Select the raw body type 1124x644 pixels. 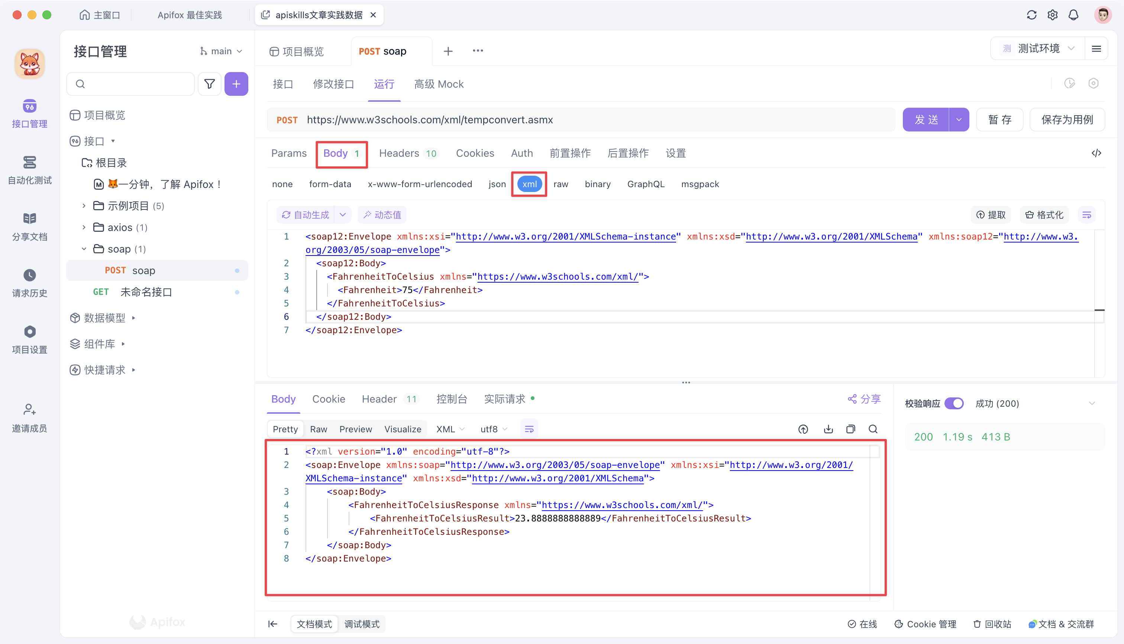561,184
